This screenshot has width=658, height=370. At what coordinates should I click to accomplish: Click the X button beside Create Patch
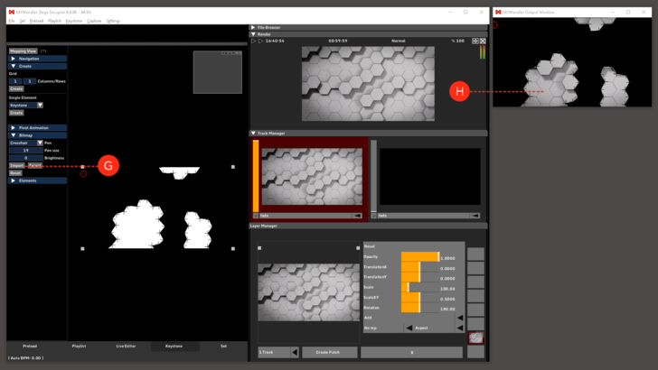click(411, 352)
